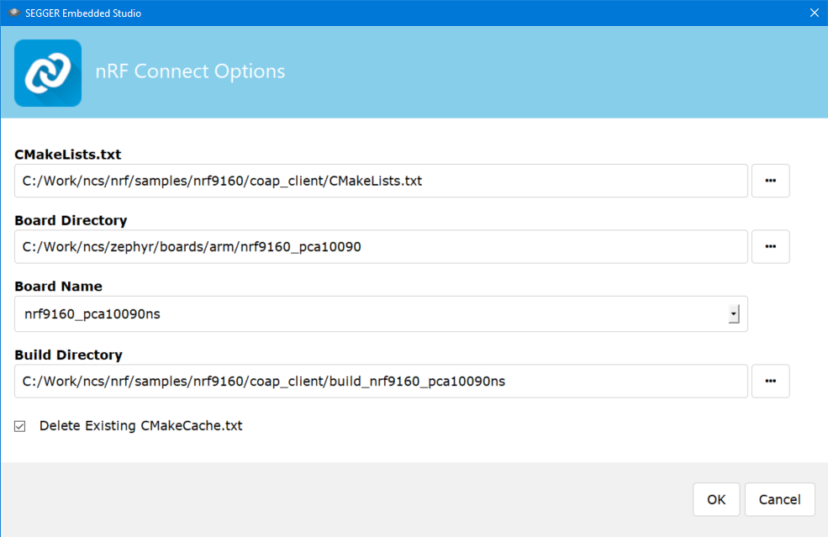Select the nrf9160_pca10090ns combo box
Image resolution: width=828 pixels, height=537 pixels.
point(370,313)
